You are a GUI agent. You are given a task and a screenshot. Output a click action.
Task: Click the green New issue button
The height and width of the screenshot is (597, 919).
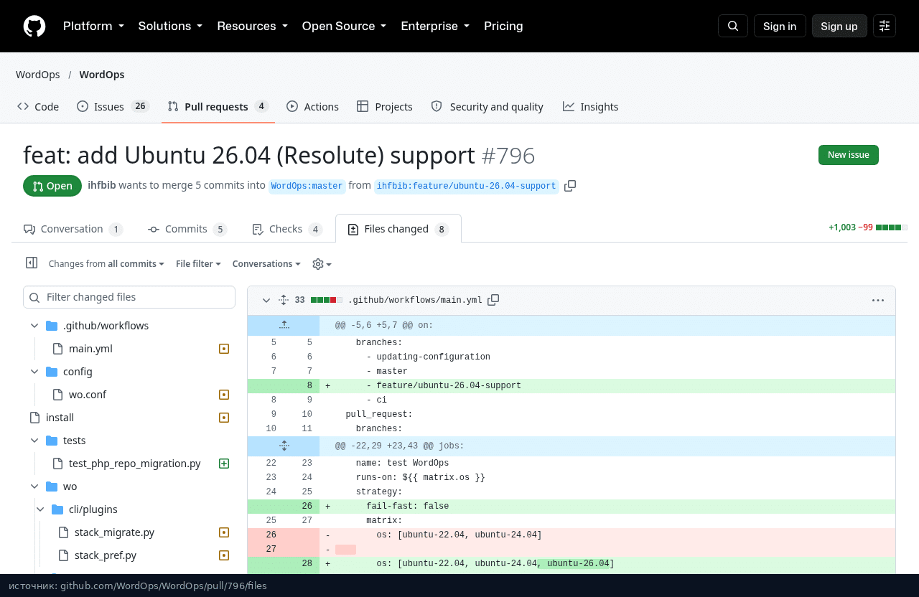coord(848,155)
